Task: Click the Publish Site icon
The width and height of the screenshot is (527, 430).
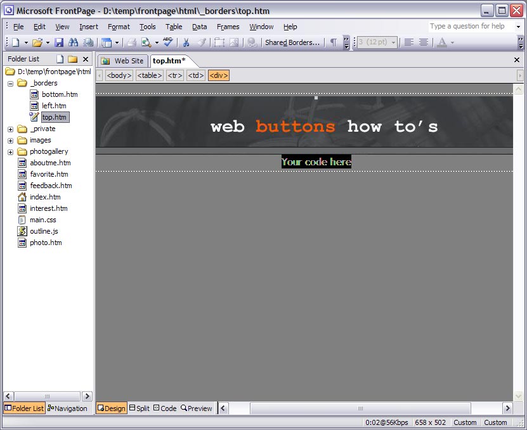Action: coord(88,42)
